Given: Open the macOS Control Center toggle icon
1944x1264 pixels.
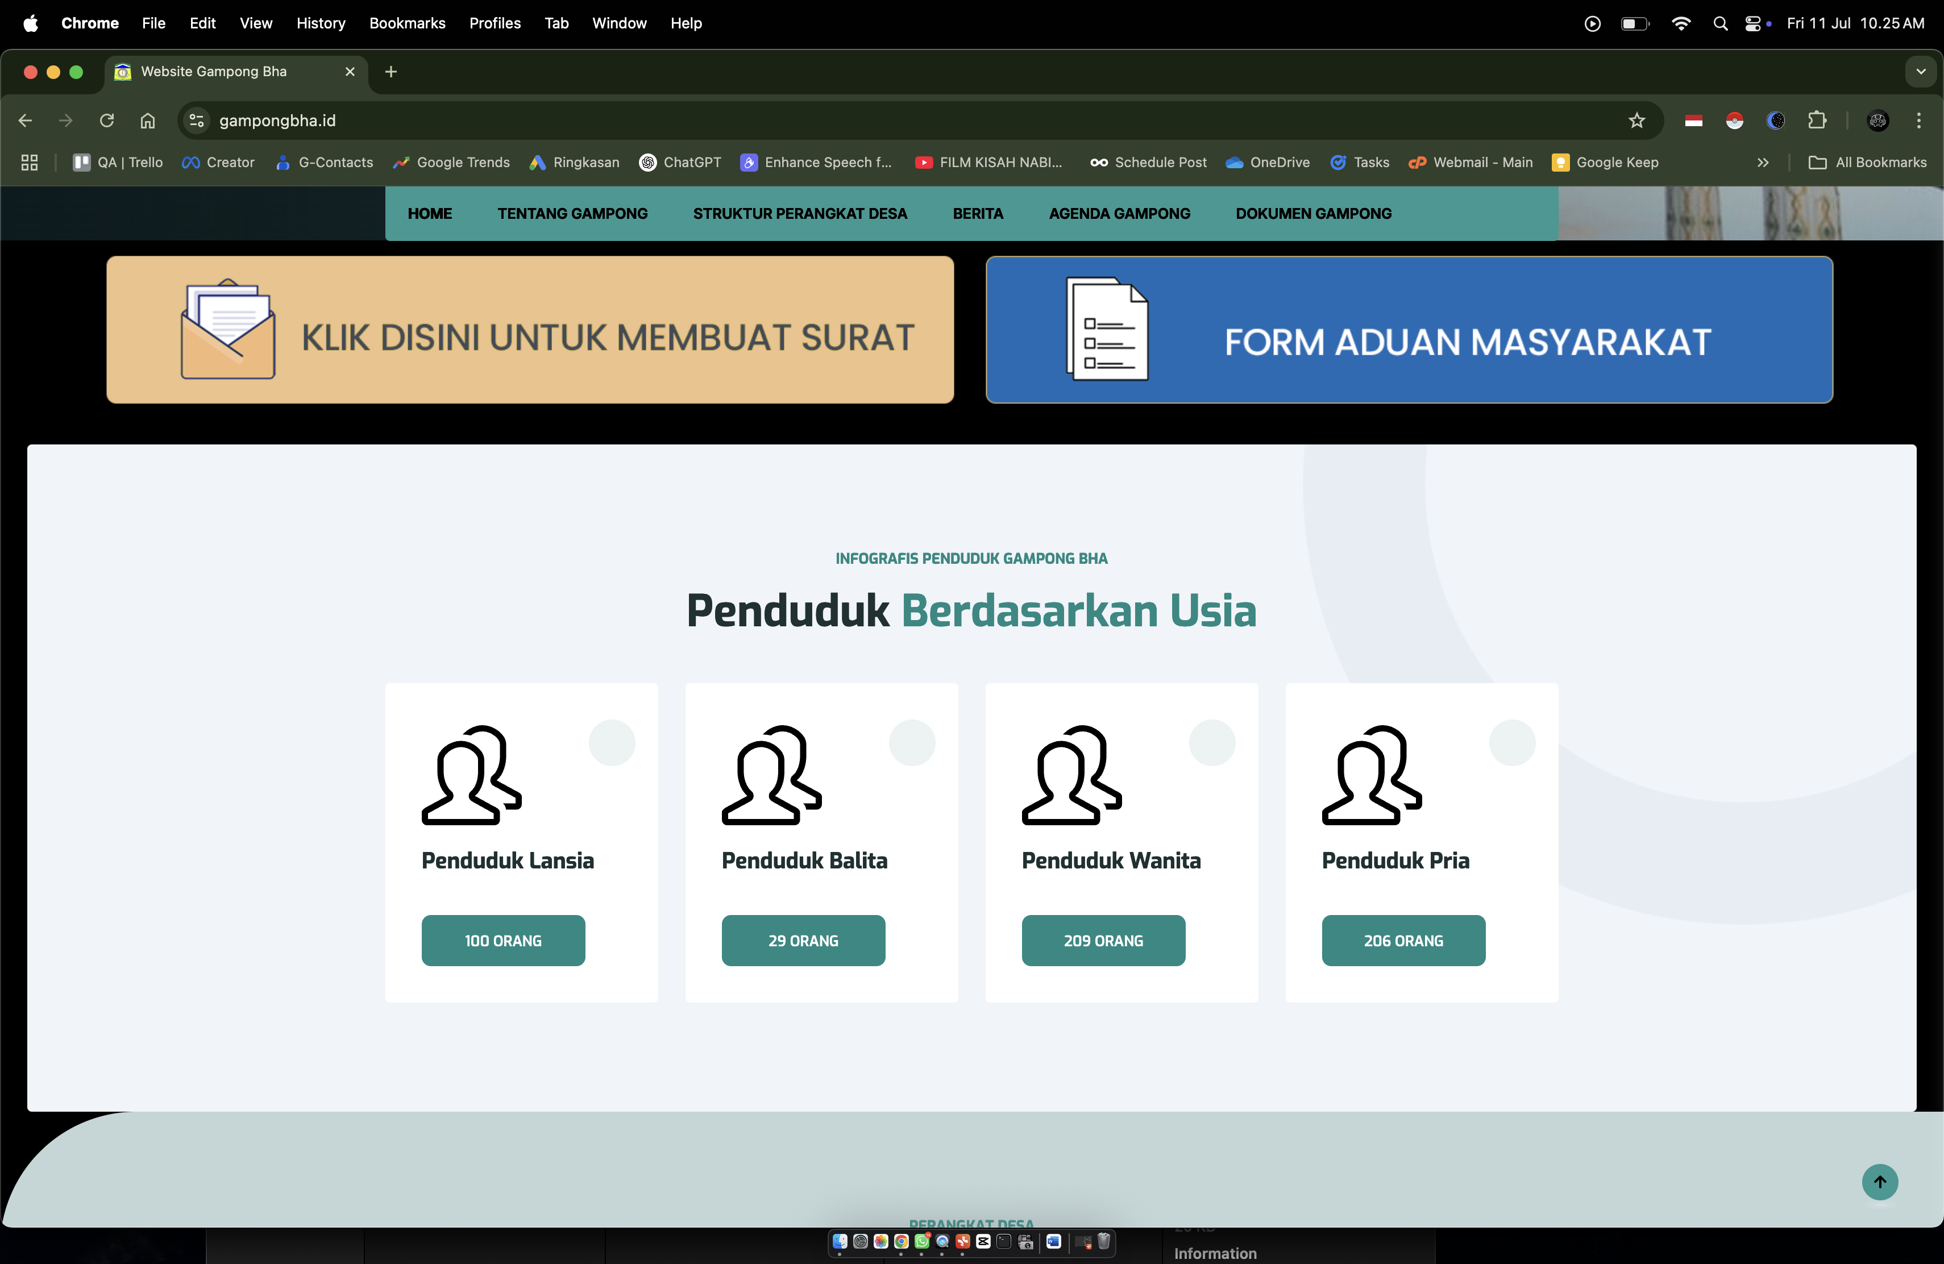Looking at the screenshot, I should (x=1753, y=24).
